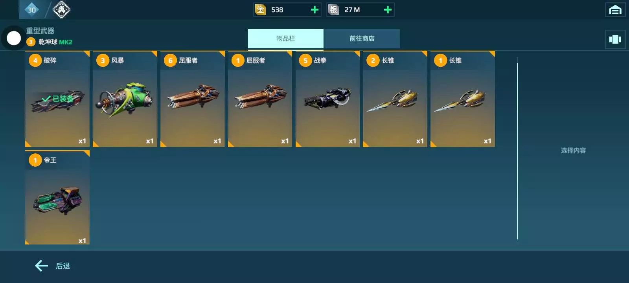Open the clan emblem icon at top left

coord(61,10)
